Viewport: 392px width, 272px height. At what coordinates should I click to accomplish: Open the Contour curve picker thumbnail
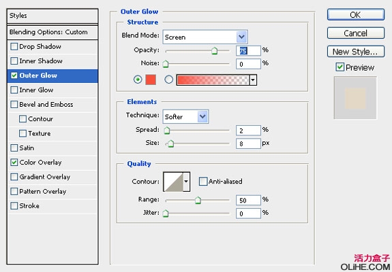tap(173, 182)
